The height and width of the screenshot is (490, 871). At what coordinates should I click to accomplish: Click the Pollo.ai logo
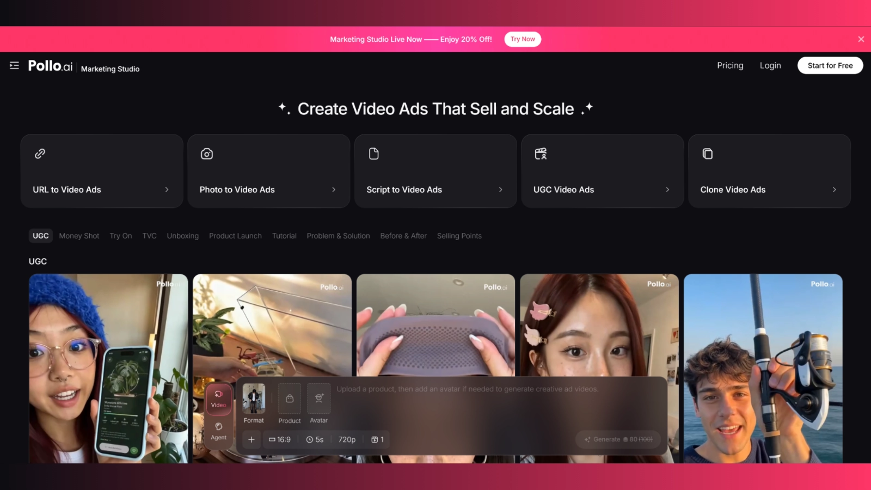[50, 66]
